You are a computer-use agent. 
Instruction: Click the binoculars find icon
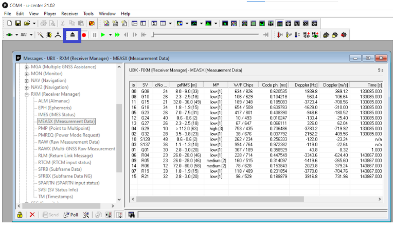tap(131, 215)
